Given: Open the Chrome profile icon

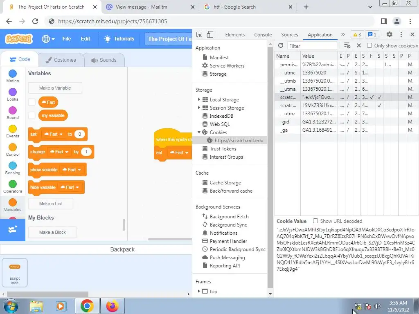Looking at the screenshot, I should (396, 21).
